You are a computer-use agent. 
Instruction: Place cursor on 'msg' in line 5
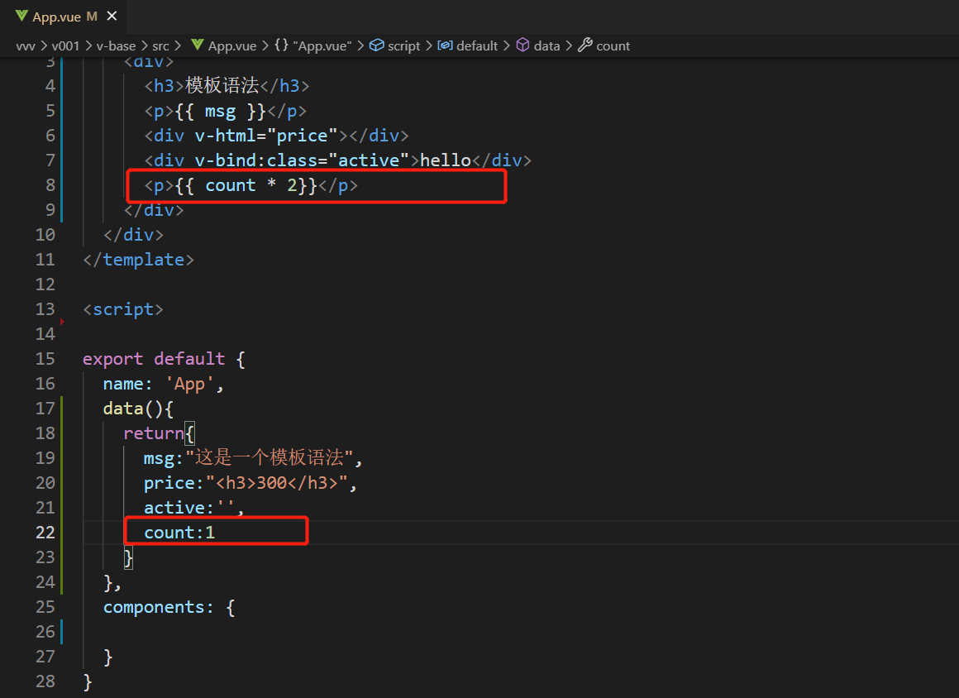[x=220, y=112]
